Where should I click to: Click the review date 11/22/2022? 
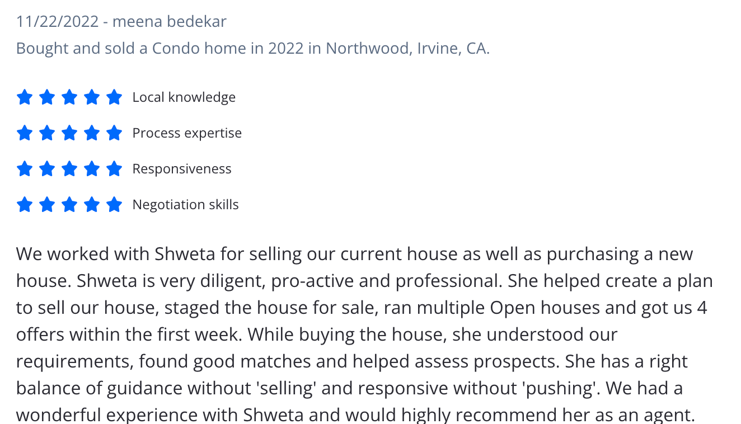[x=58, y=22]
